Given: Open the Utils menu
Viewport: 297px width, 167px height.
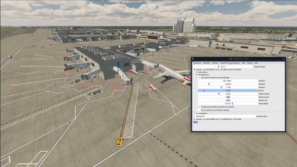Looking at the screenshot, I should tap(243, 63).
